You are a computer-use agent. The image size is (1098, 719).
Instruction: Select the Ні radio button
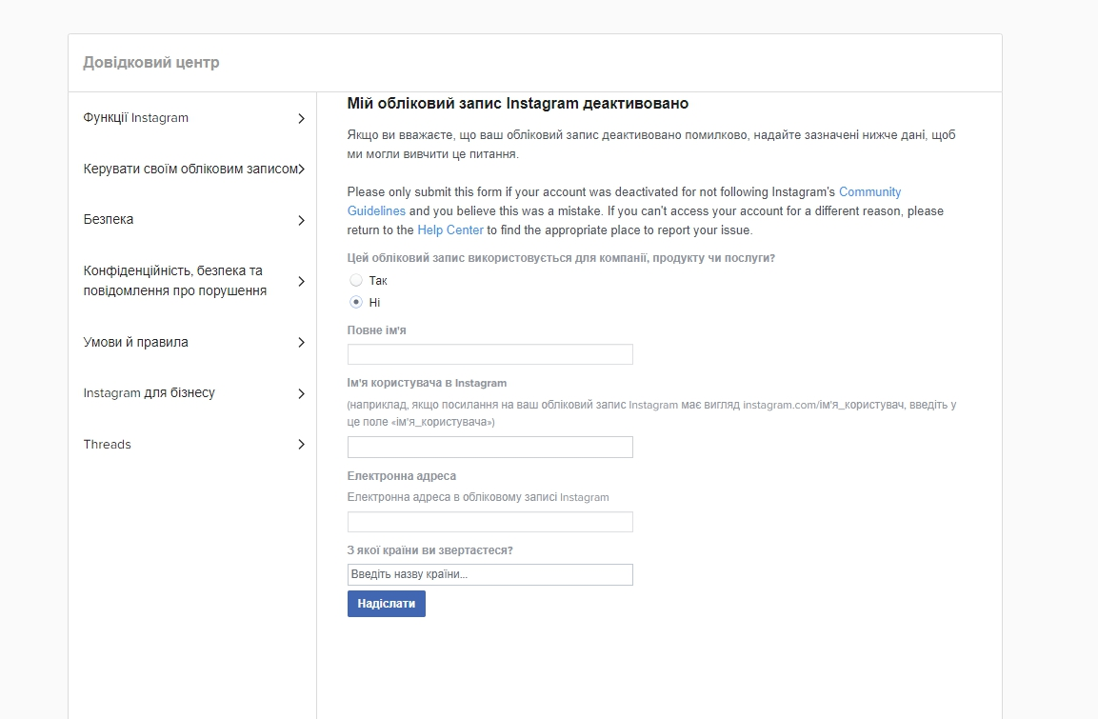pyautogui.click(x=356, y=303)
